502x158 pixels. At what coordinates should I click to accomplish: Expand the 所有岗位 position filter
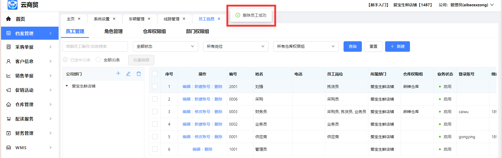pos(236,46)
